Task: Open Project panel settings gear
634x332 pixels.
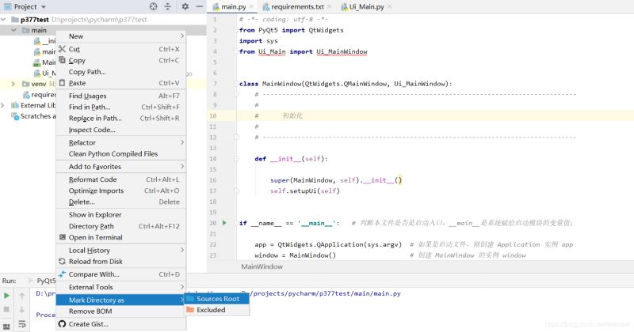Action: pos(185,6)
